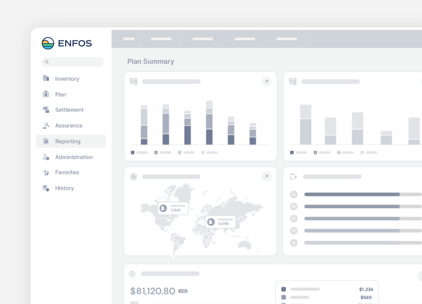Click table icon on second bar chart card
422x304 pixels.
point(293,81)
